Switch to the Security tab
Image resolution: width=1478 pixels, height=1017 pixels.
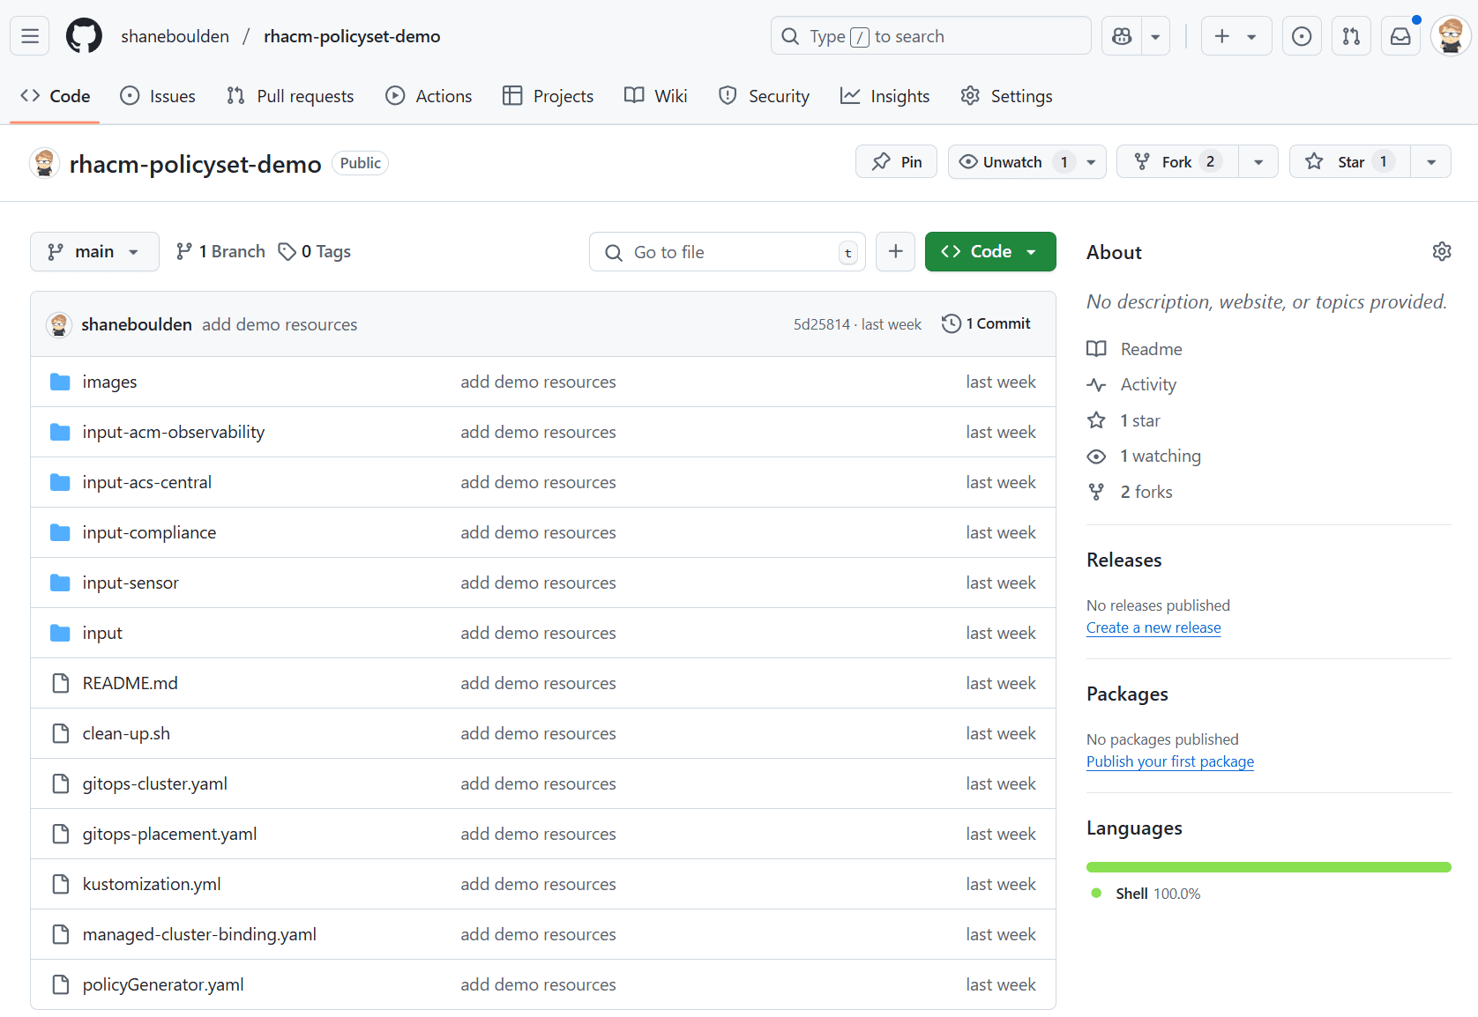(x=764, y=96)
